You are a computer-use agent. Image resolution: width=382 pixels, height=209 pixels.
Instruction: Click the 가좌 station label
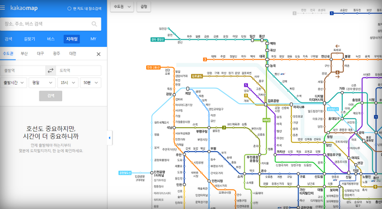[342, 88]
